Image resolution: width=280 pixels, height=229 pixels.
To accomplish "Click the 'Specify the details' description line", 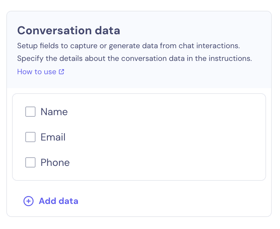I will point(135,58).
